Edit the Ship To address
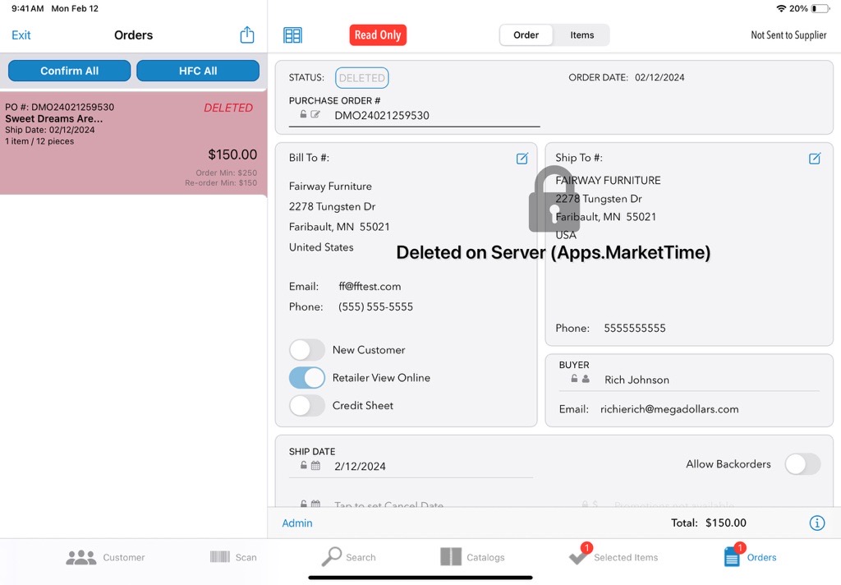This screenshot has width=841, height=585. point(814,159)
